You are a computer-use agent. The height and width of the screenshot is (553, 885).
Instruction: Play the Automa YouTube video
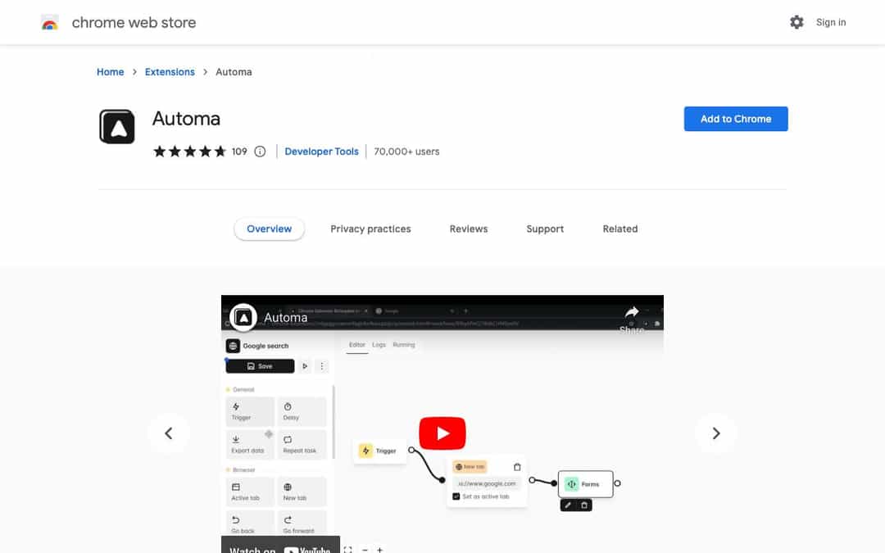[442, 433]
